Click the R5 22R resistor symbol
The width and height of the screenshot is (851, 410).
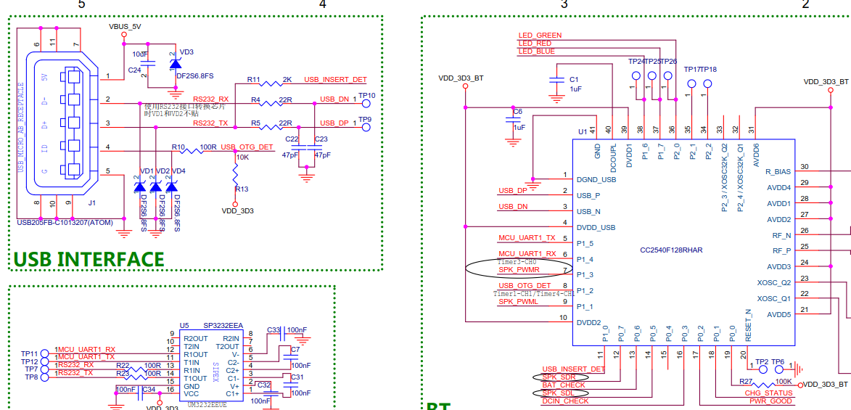(x=271, y=128)
